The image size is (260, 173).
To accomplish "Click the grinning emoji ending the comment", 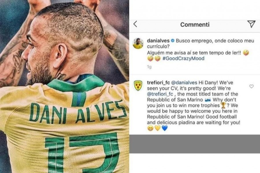I will coord(151,128).
